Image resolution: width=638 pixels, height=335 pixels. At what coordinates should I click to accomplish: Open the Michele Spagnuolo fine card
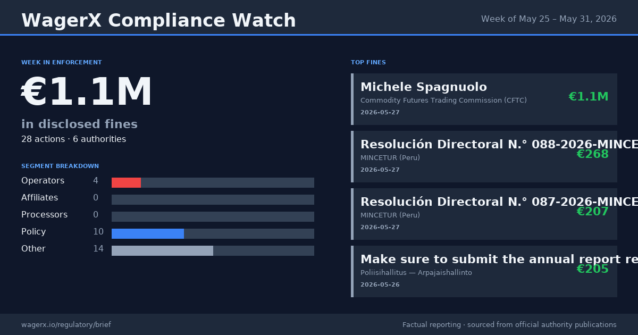(484, 99)
